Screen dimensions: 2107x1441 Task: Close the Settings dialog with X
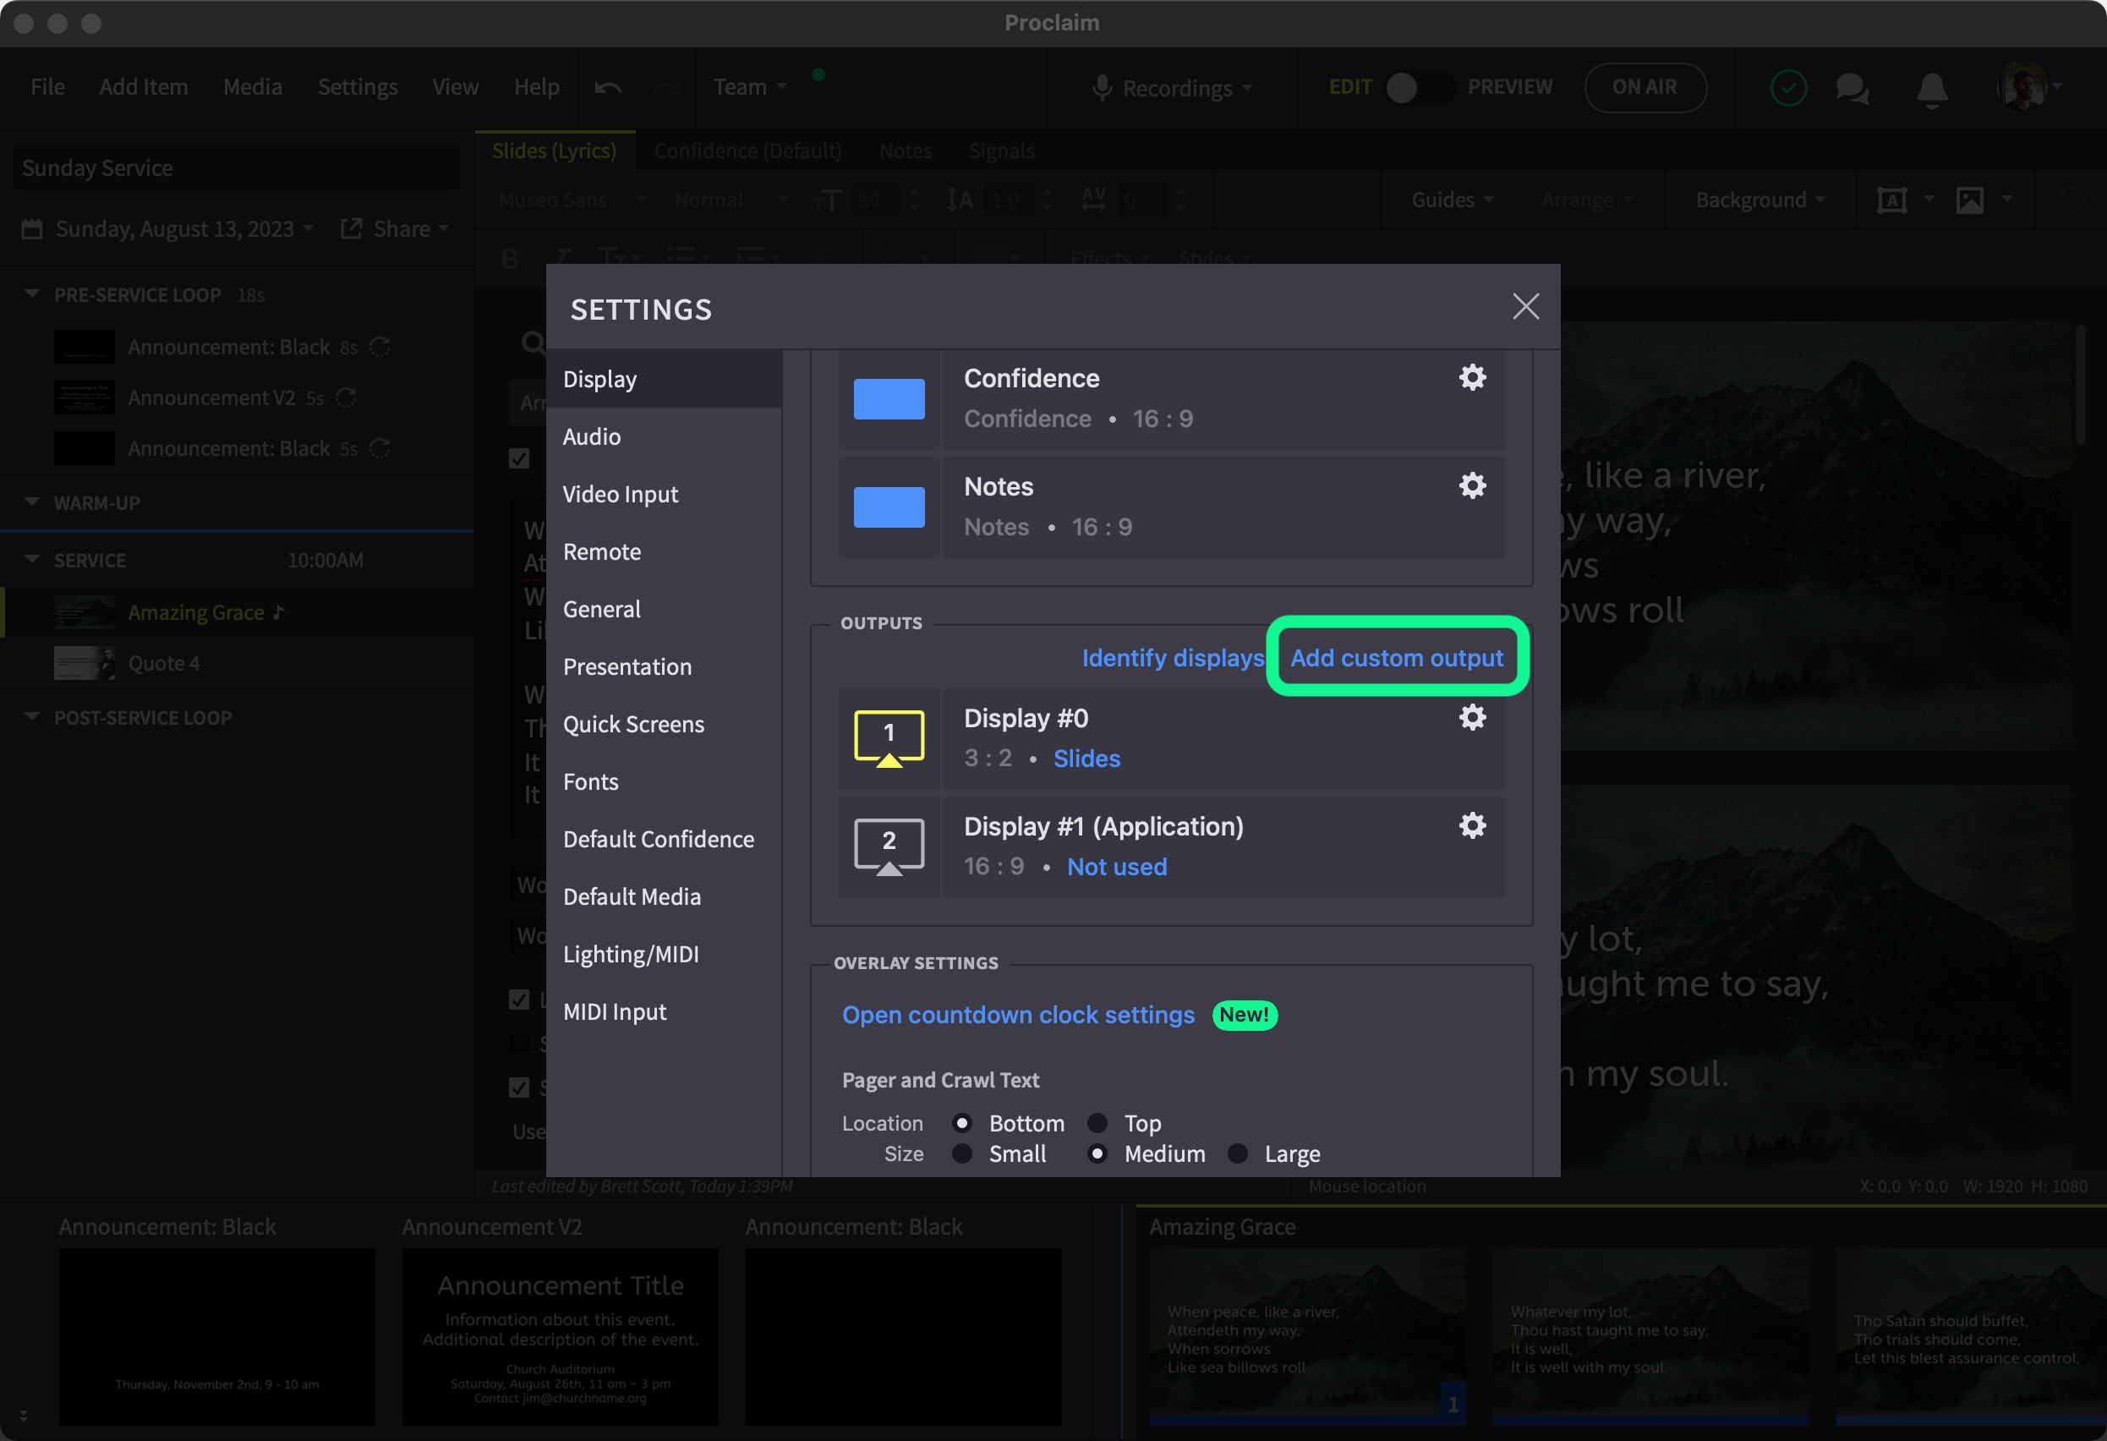point(1526,306)
